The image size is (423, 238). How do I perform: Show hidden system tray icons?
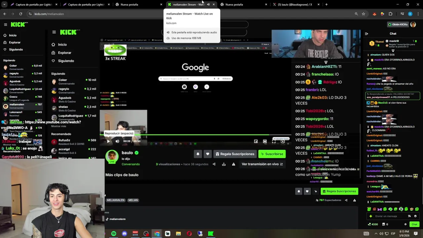pos(375,233)
